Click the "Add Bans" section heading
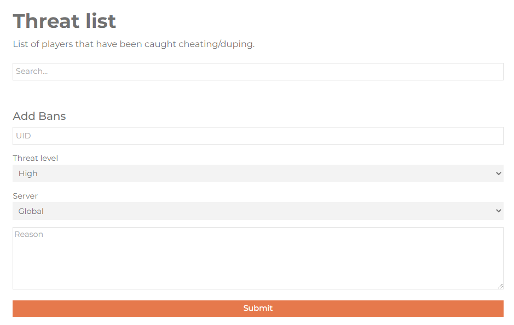 coord(39,116)
